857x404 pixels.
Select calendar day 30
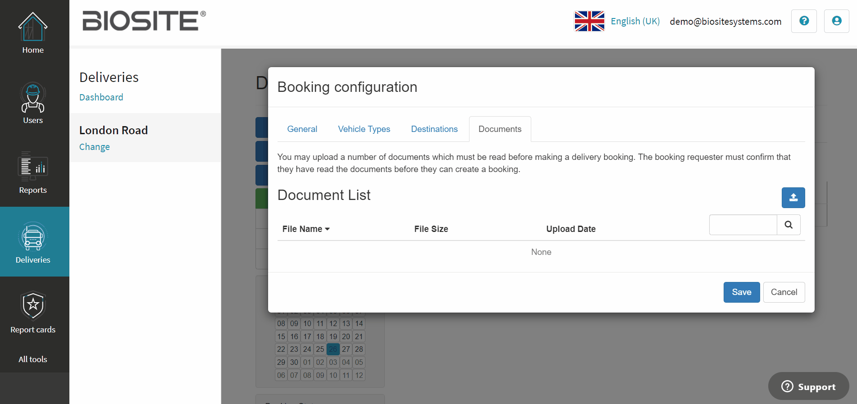pos(294,362)
